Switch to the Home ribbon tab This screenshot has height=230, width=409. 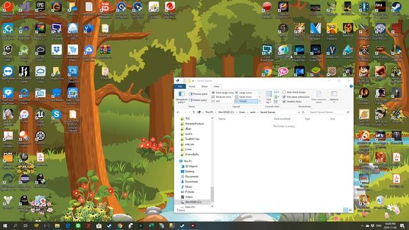pyautogui.click(x=192, y=86)
